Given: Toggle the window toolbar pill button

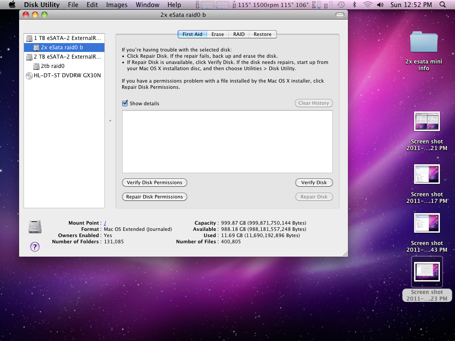Looking at the screenshot, I should [339, 15].
